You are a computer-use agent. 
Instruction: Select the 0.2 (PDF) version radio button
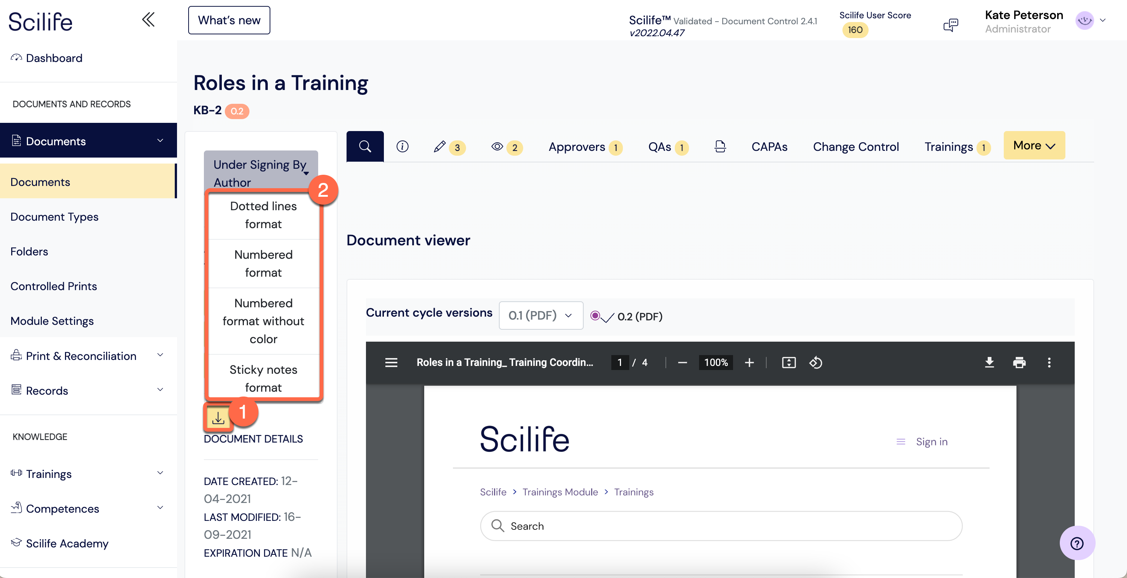pyautogui.click(x=594, y=315)
